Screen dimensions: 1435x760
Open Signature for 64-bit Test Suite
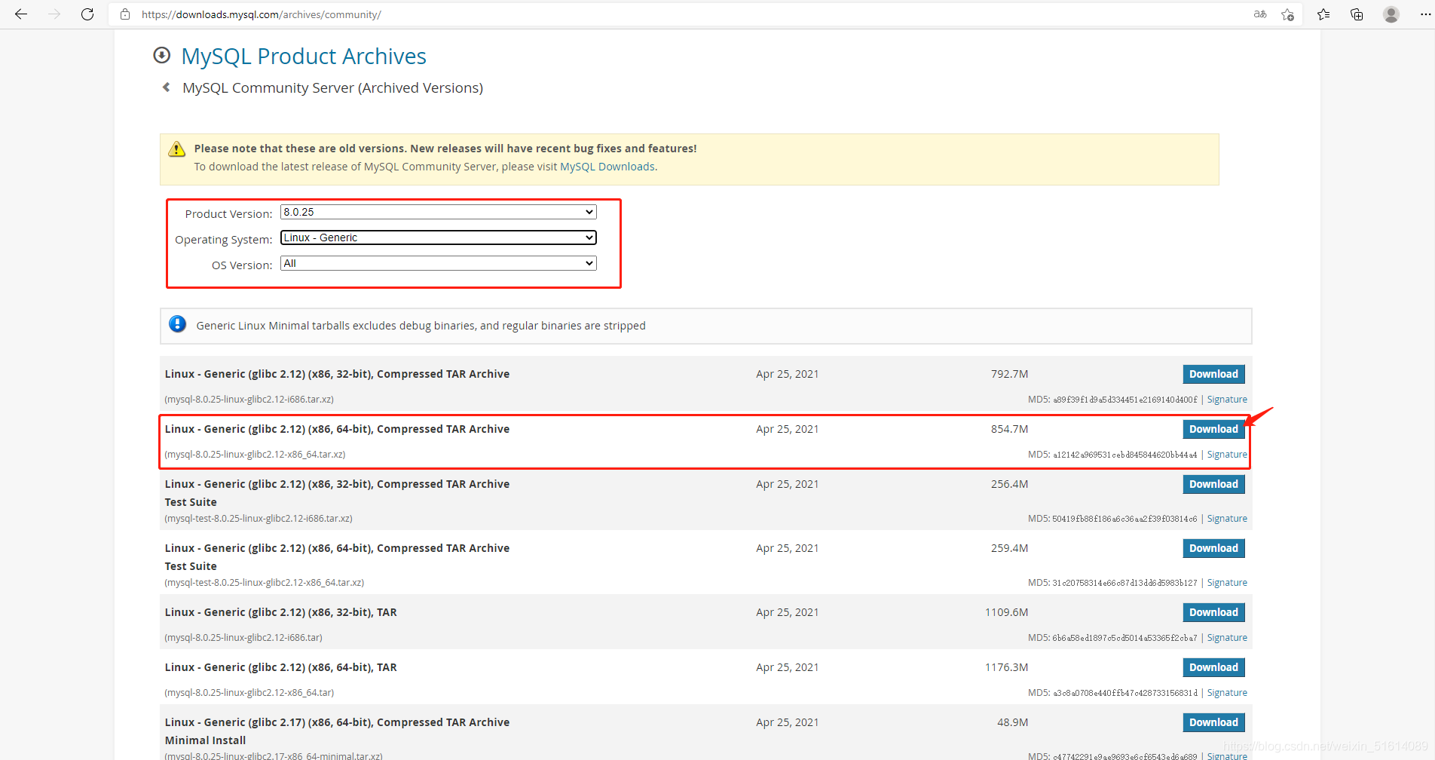coord(1227,583)
